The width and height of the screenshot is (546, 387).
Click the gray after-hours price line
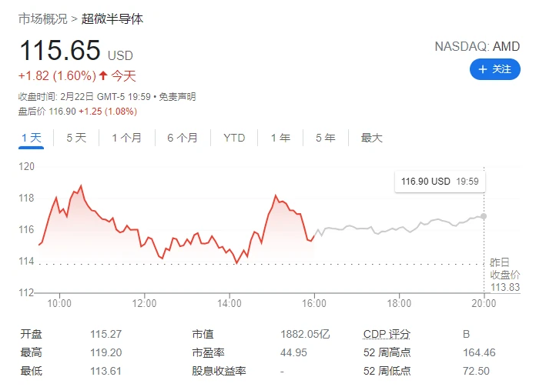tap(400, 229)
